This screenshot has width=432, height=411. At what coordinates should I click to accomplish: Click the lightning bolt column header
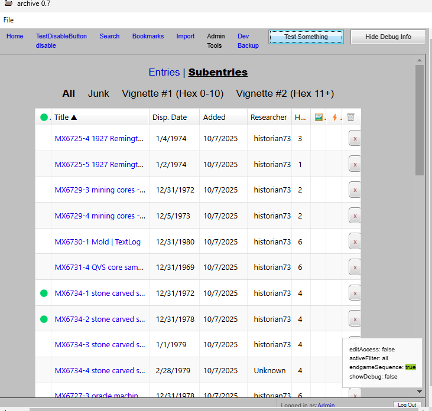pyautogui.click(x=334, y=118)
